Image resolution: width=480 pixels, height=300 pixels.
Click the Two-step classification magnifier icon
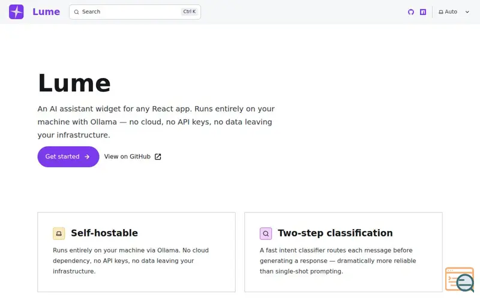click(266, 233)
